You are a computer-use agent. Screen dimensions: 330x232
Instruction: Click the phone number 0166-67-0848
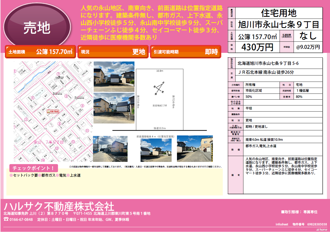point(21,220)
